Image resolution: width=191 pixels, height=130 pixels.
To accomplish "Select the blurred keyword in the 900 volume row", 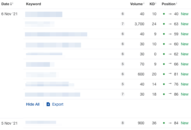I will (x=41, y=123).
